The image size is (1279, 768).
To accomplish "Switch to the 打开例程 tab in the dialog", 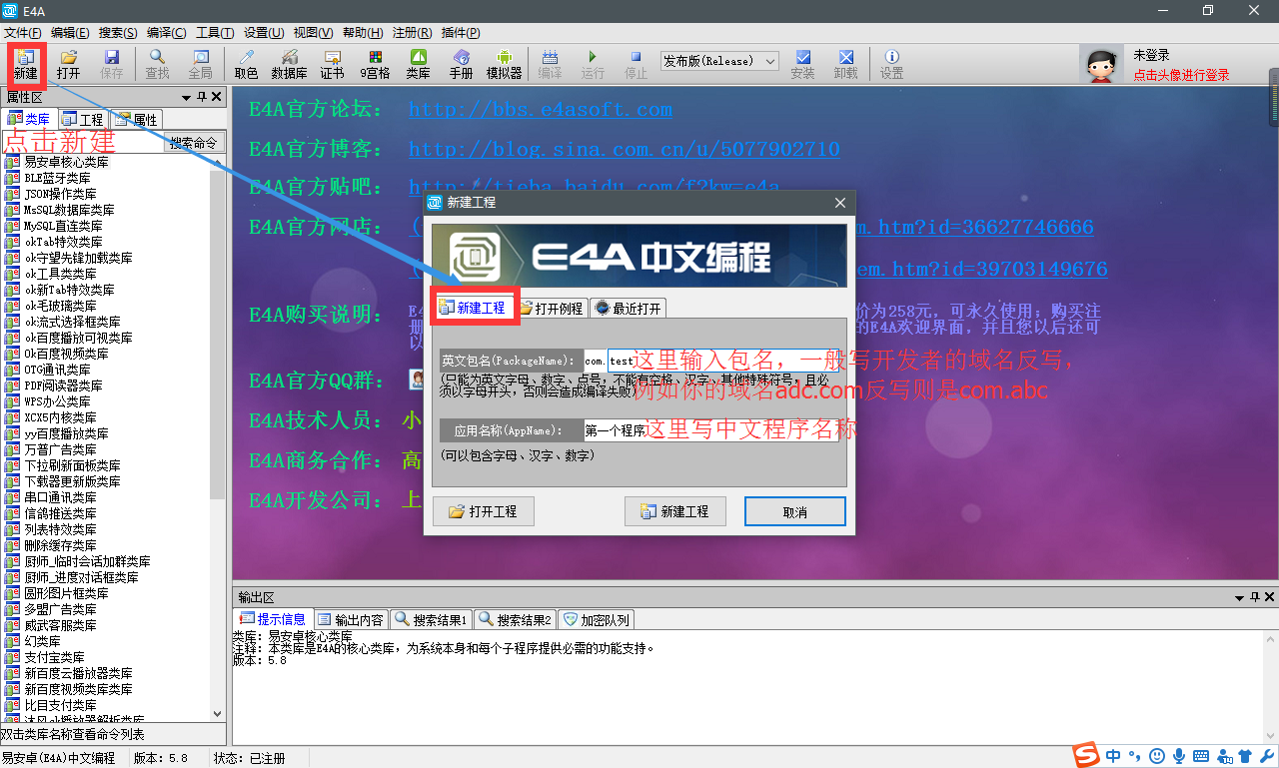I will (552, 308).
